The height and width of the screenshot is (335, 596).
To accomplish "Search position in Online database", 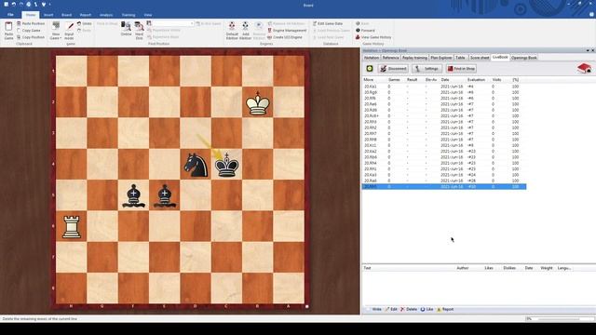I will [126, 29].
